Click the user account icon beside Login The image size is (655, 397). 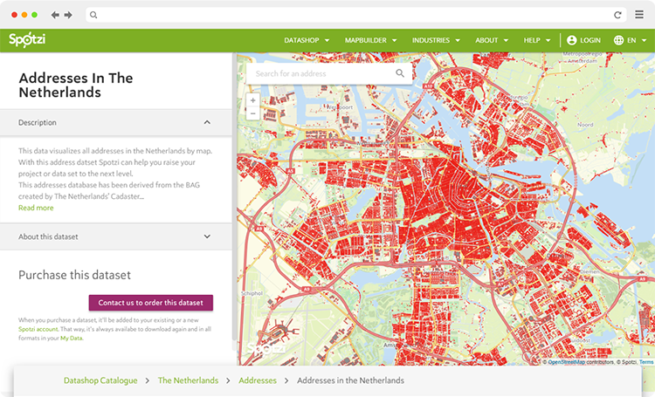pyautogui.click(x=571, y=40)
